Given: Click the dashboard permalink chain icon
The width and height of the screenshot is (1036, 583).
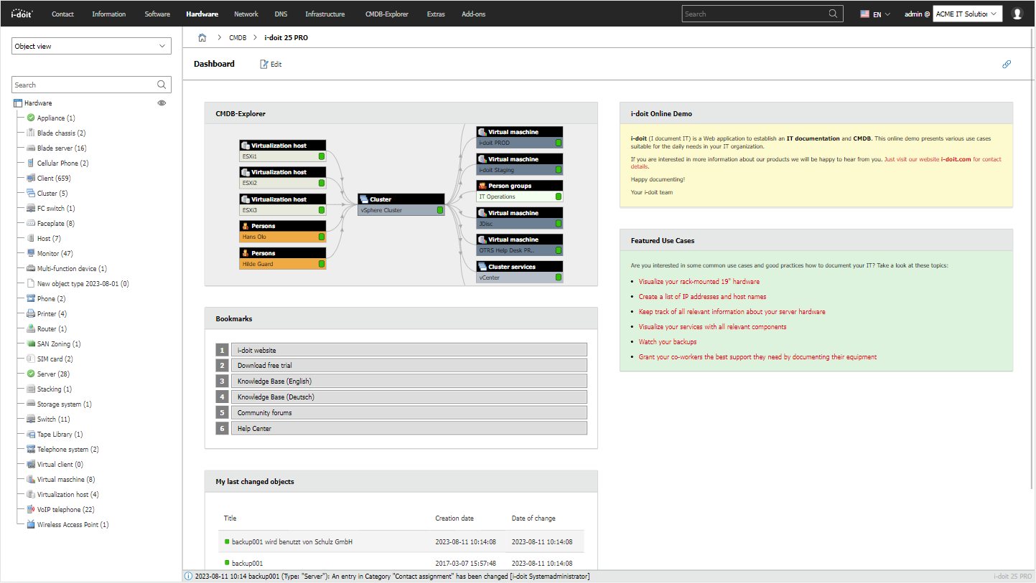Looking at the screenshot, I should pos(1007,64).
